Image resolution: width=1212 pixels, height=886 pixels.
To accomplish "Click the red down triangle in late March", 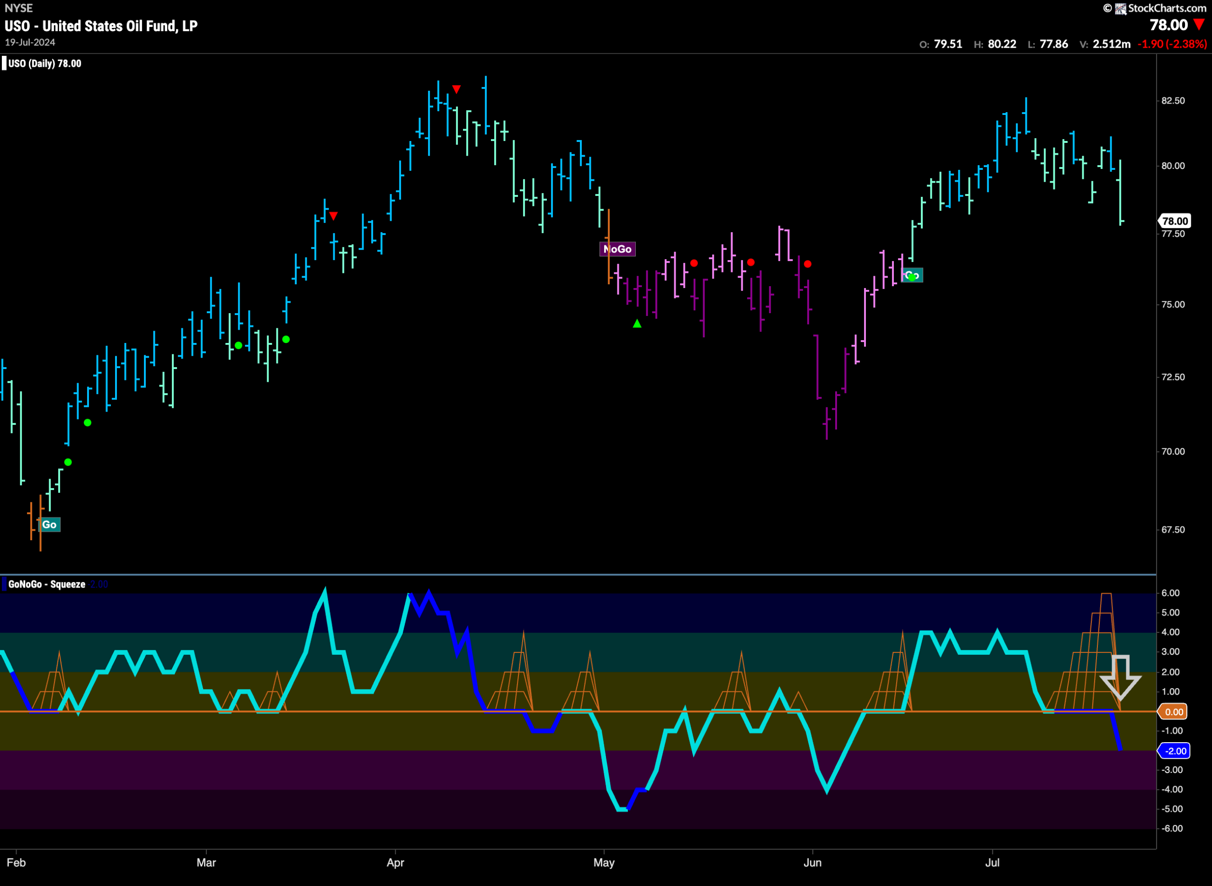I will click(x=333, y=216).
